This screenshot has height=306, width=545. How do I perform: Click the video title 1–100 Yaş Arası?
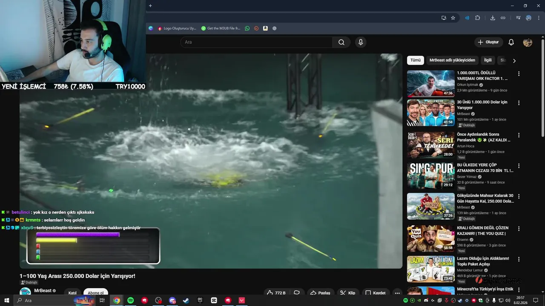[77, 276]
